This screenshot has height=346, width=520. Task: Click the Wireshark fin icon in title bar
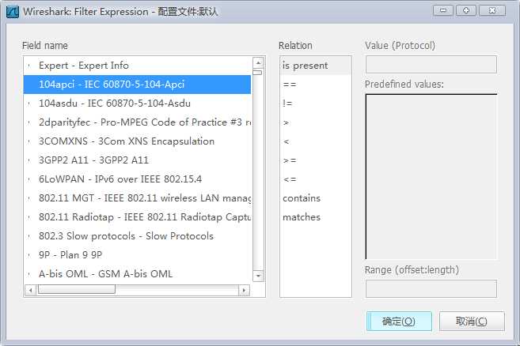[13, 12]
